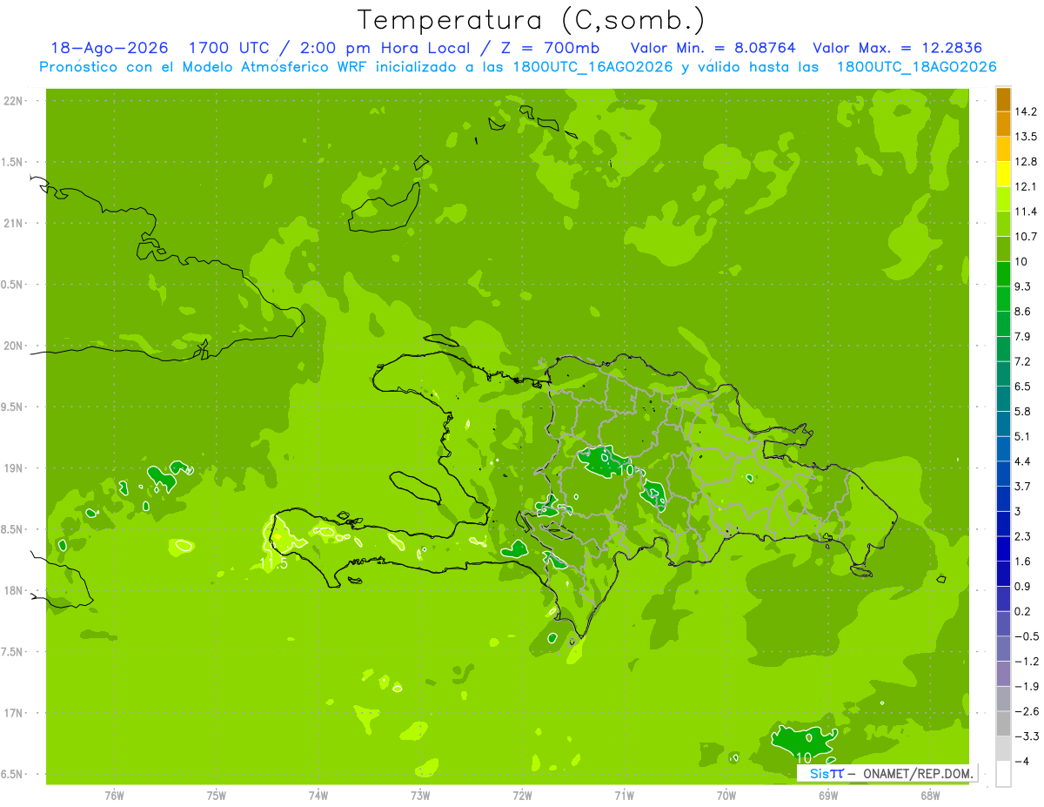Click the "76W" longitude axis label
The width and height of the screenshot is (1044, 807).
point(114,796)
